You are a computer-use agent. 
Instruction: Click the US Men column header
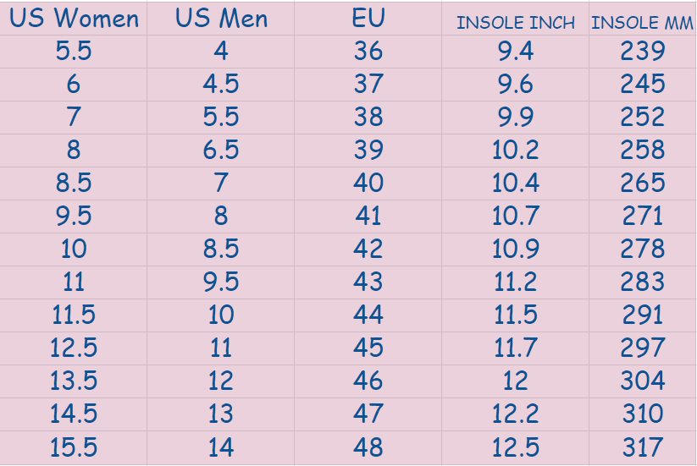[x=221, y=19]
